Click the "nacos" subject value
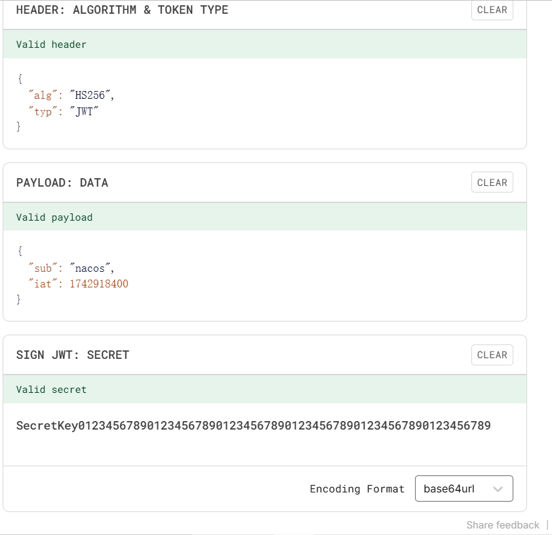Screen dimensions: 552x535 pyautogui.click(x=92, y=268)
